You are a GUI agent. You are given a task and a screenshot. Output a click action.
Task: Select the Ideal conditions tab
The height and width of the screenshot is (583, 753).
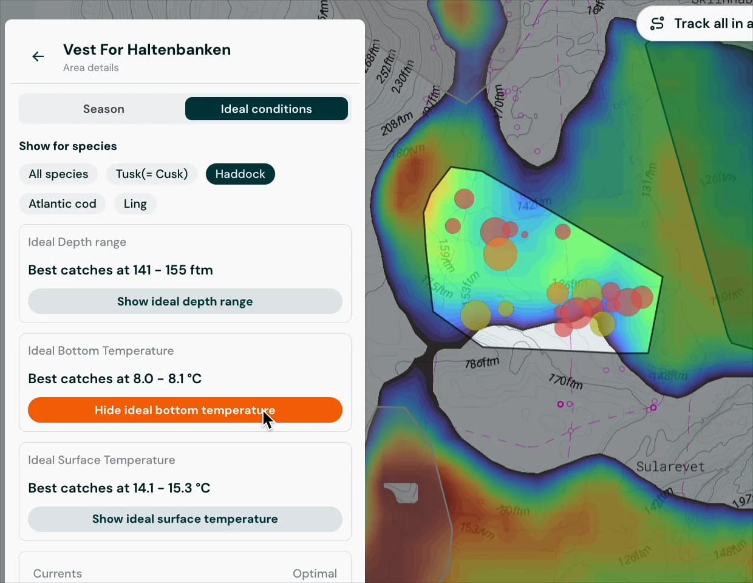(x=266, y=109)
